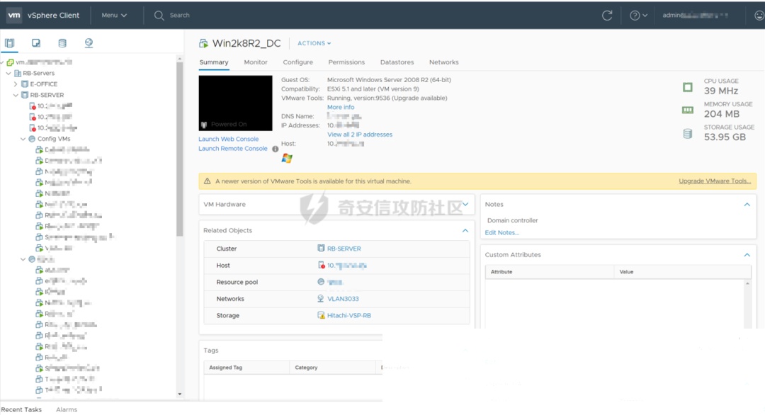
Task: Click Launch Remote Console link
Action: coord(233,148)
